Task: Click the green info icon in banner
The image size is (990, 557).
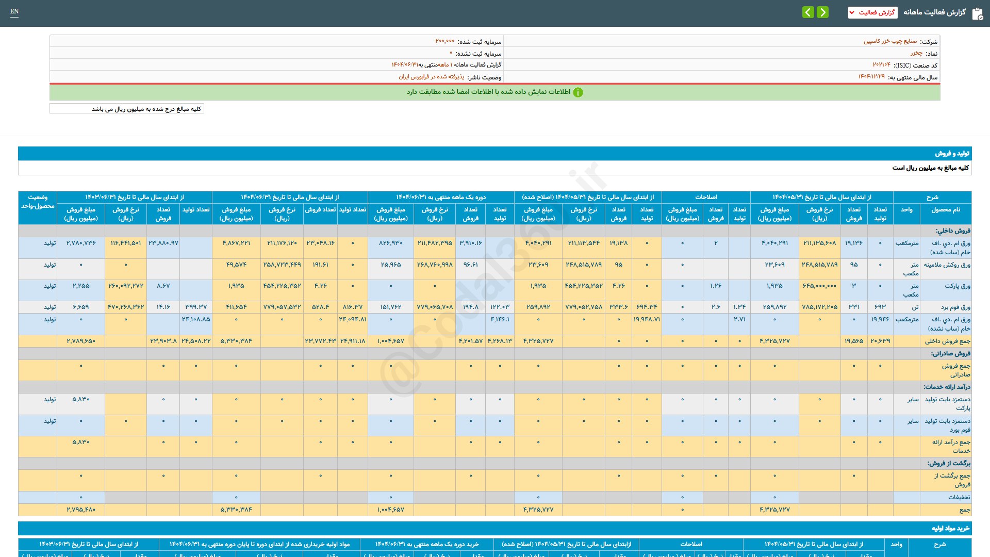Action: click(x=578, y=92)
